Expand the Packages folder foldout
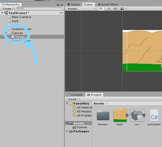 click(x=67, y=131)
